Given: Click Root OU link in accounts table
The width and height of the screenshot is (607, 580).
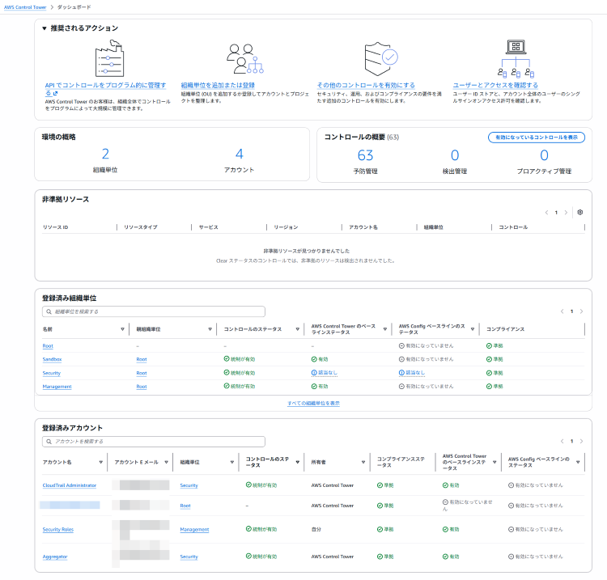Looking at the screenshot, I should (x=185, y=506).
